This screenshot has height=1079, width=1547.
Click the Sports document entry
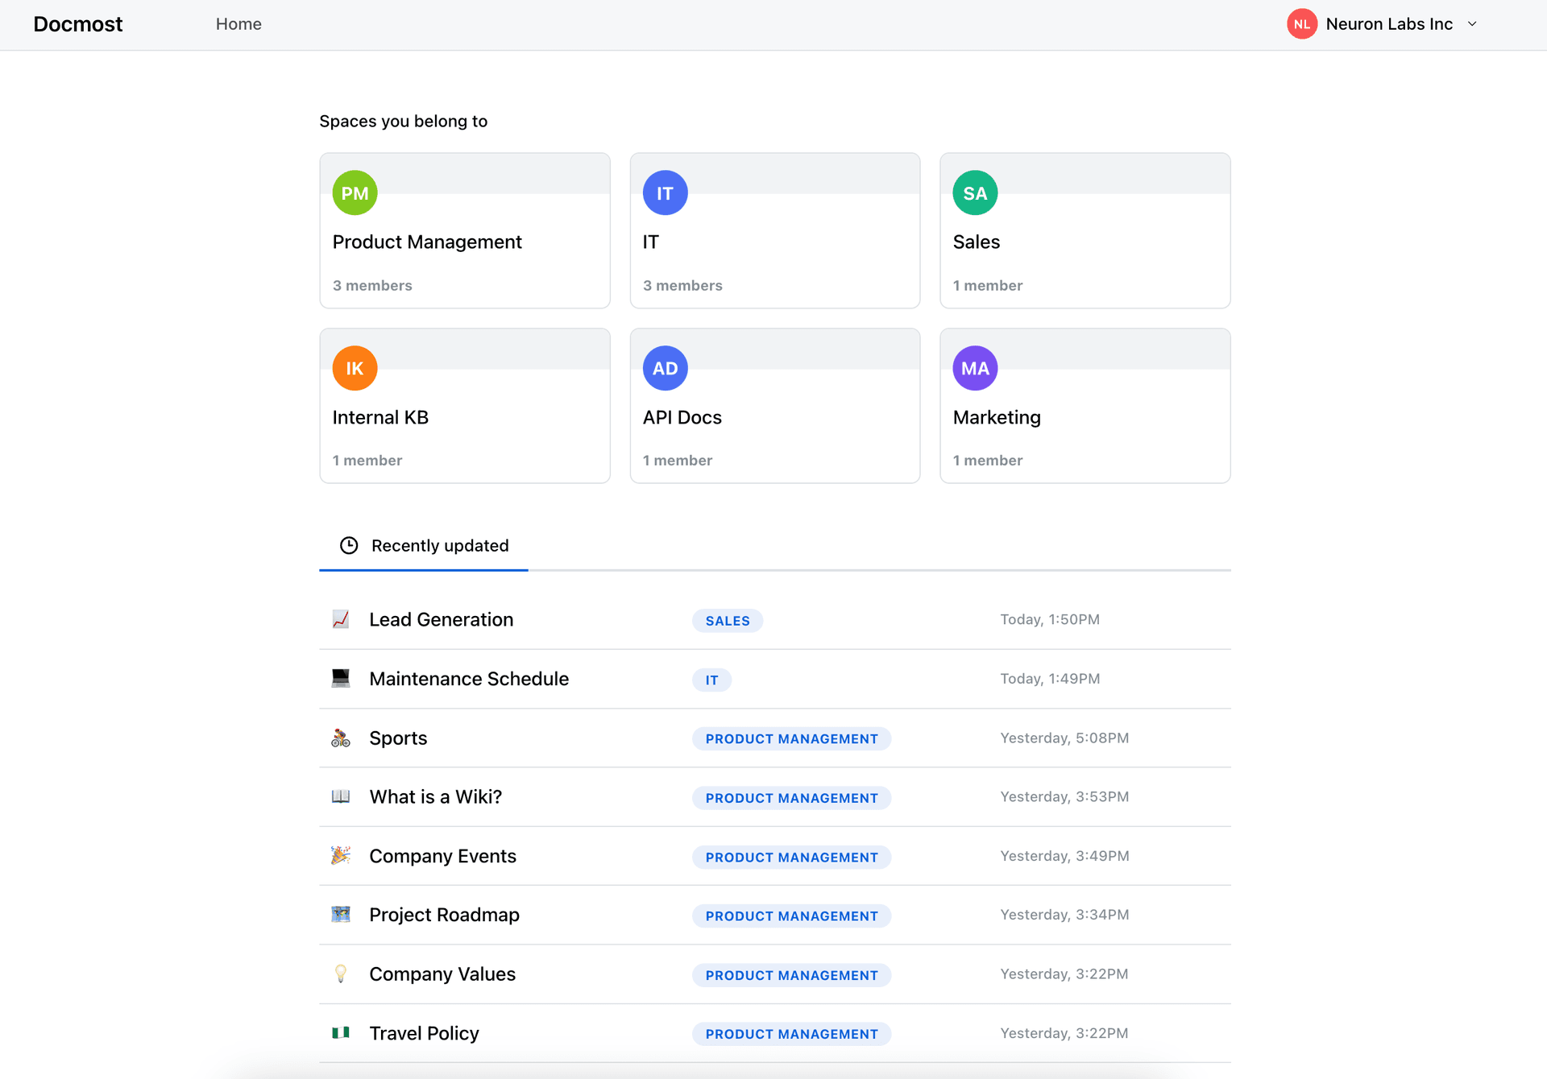click(397, 737)
